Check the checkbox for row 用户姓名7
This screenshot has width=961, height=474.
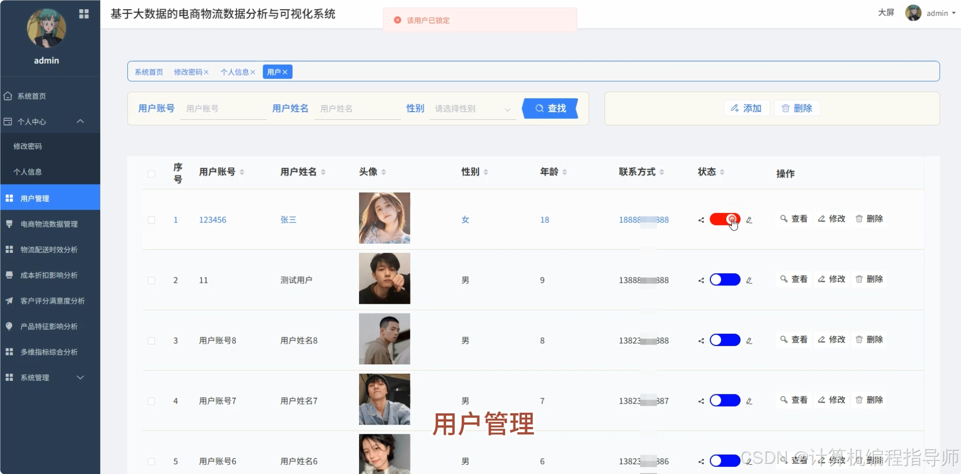tap(151, 401)
